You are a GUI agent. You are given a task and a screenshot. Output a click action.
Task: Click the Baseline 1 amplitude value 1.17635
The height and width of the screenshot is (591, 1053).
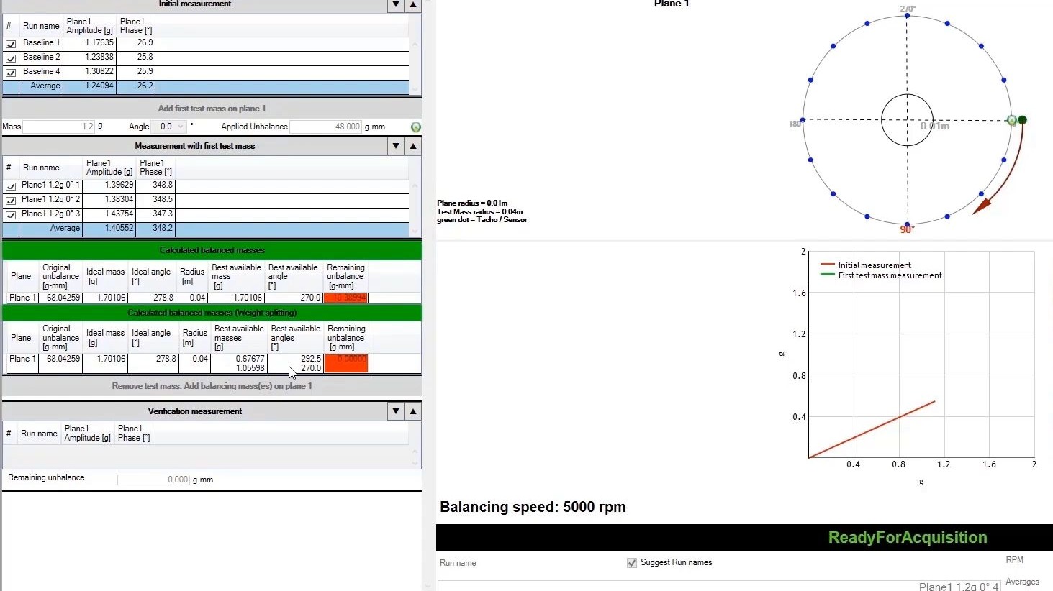[x=99, y=43]
